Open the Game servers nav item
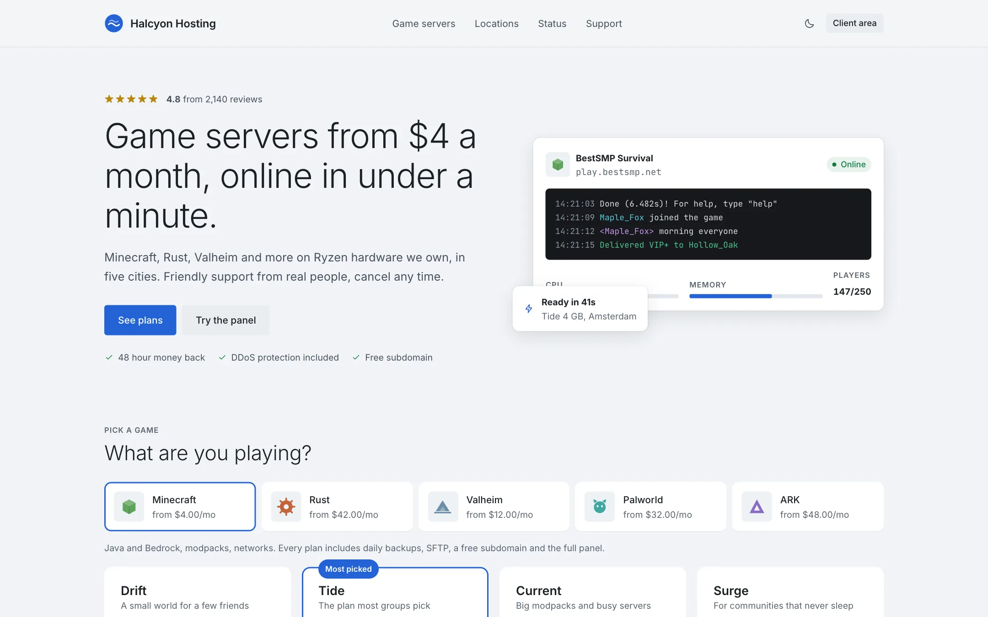Viewport: 988px width, 617px height. click(x=424, y=23)
